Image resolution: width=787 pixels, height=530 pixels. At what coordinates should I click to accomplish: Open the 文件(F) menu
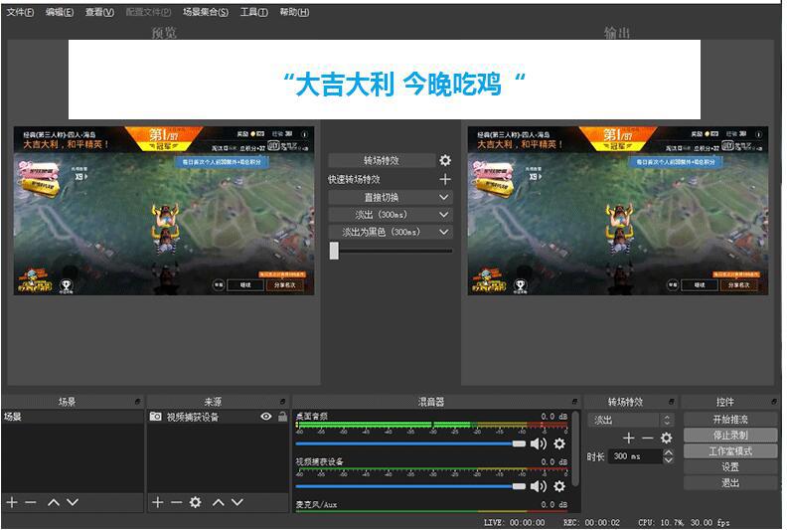pyautogui.click(x=20, y=12)
